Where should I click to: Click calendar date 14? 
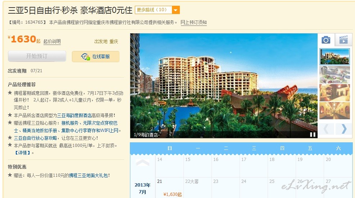(x=169, y=166)
